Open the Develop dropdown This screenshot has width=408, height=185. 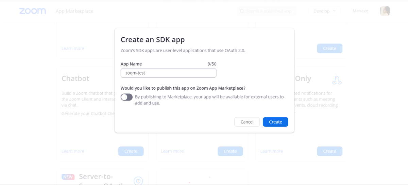324,11
